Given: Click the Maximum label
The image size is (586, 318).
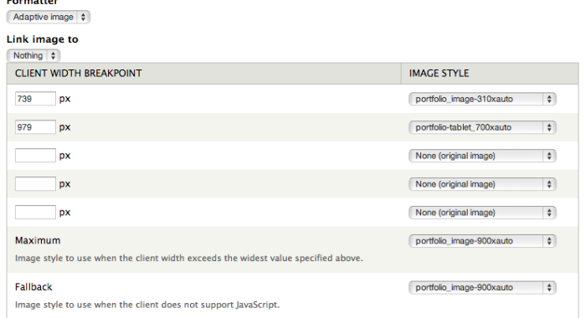Looking at the screenshot, I should tap(38, 240).
